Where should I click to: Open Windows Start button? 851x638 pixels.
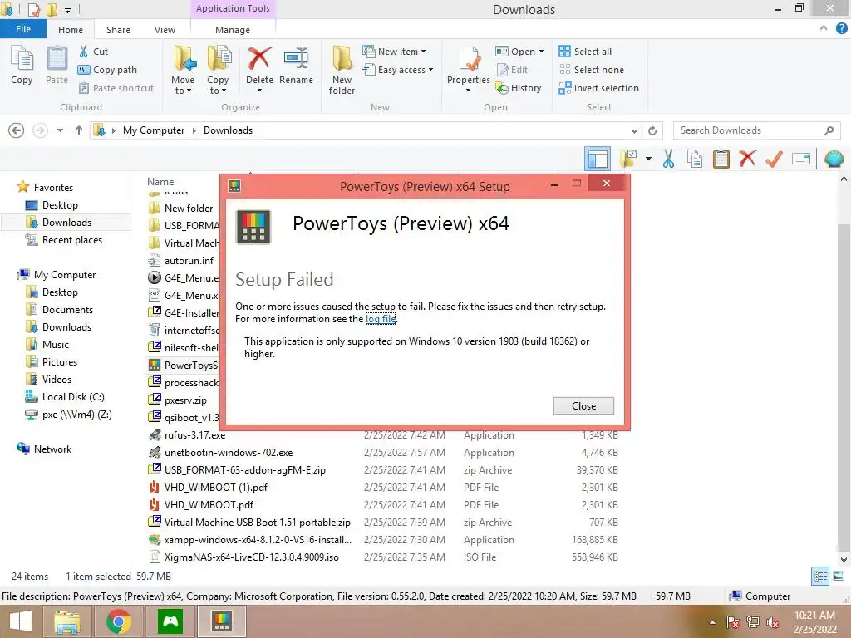tap(21, 621)
